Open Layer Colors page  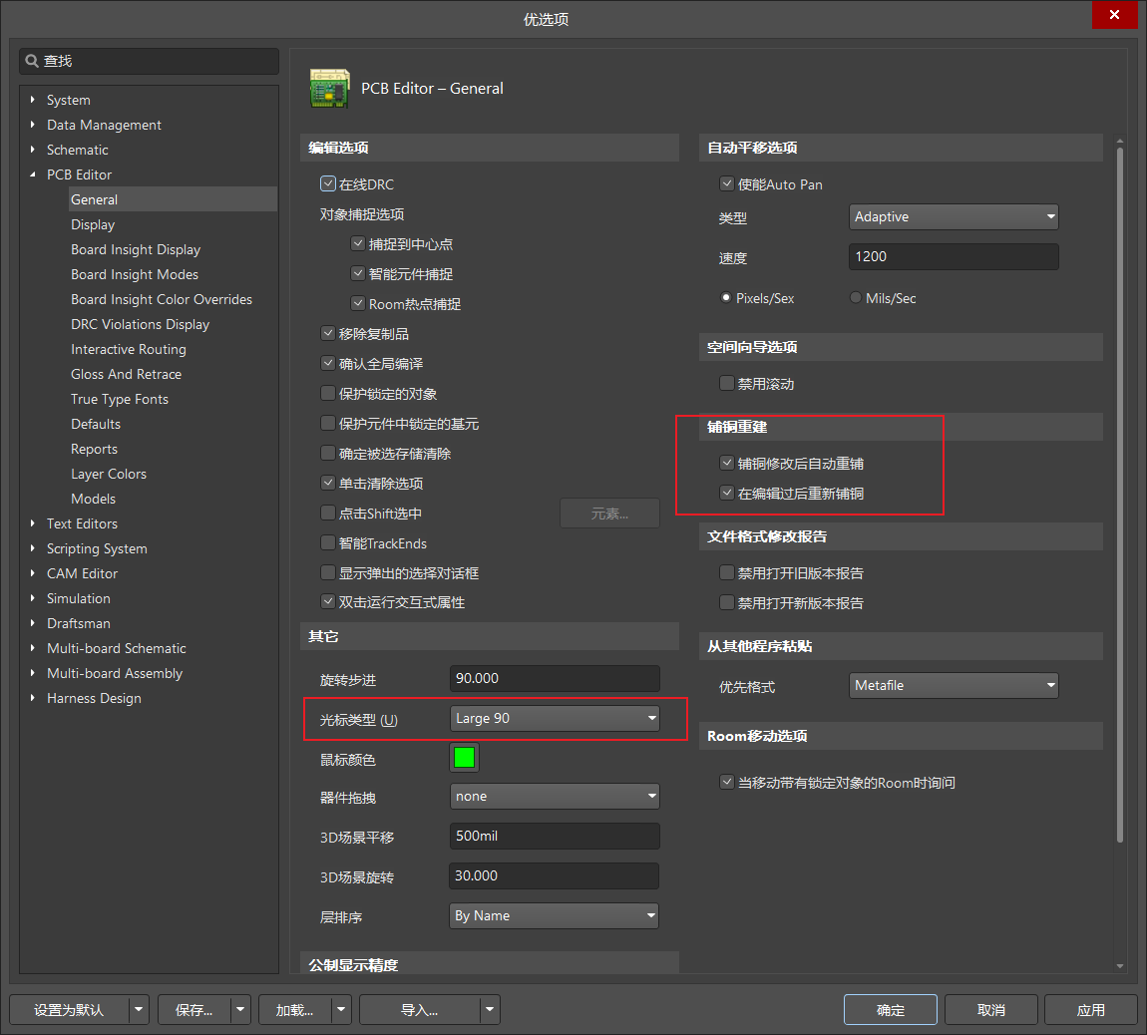click(109, 474)
